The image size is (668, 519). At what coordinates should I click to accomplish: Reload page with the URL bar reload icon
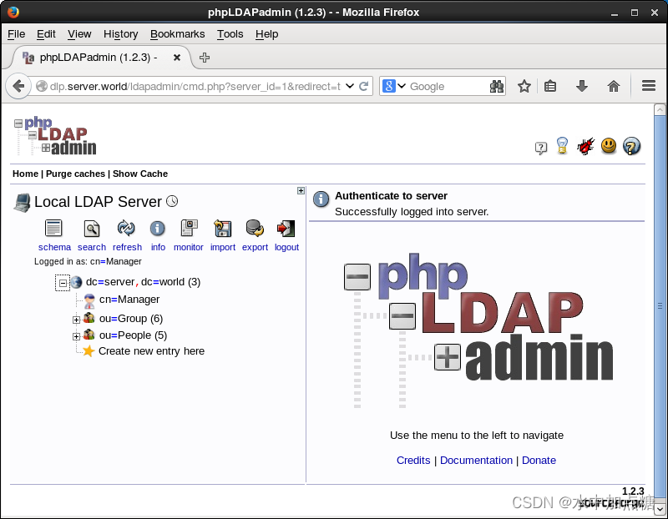363,87
